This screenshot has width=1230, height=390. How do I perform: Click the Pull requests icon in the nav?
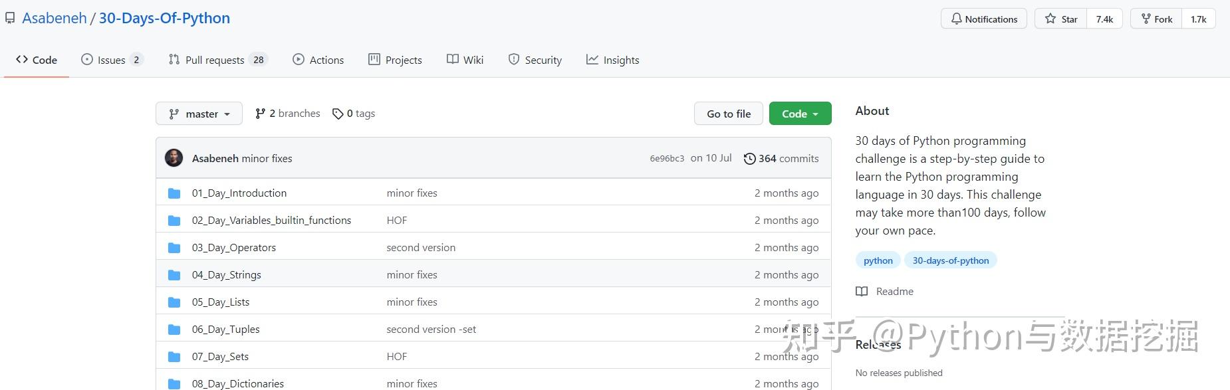tap(174, 59)
